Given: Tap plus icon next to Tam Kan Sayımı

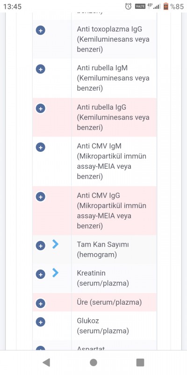Looking at the screenshot, I should [41, 246].
